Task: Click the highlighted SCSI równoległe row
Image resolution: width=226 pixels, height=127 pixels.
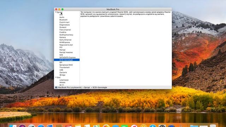Action: point(67,60)
